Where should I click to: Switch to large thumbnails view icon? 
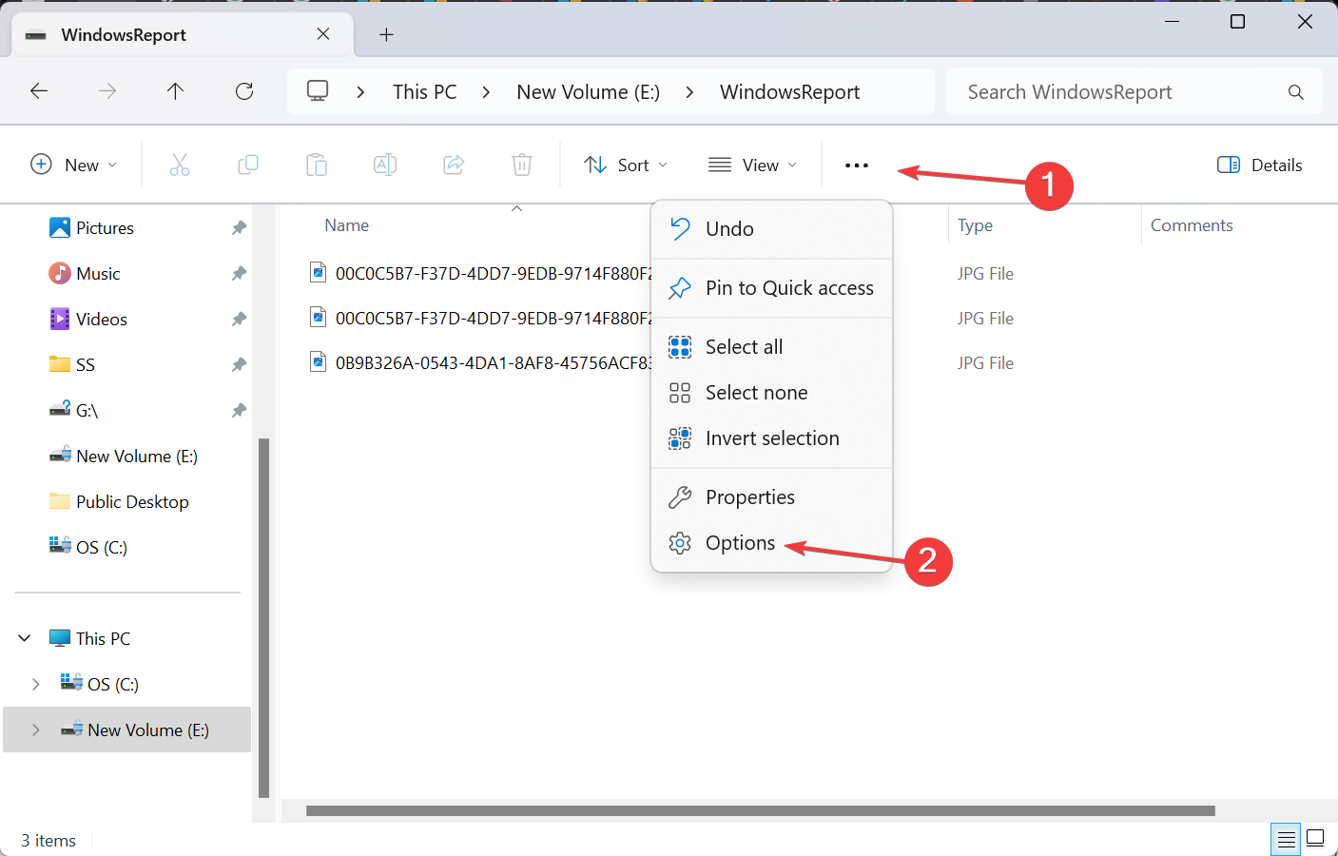click(x=1315, y=839)
